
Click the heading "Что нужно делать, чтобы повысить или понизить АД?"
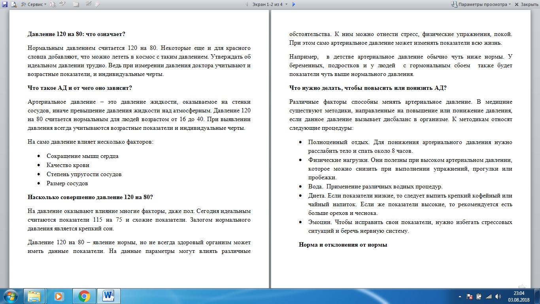pyautogui.click(x=368, y=87)
